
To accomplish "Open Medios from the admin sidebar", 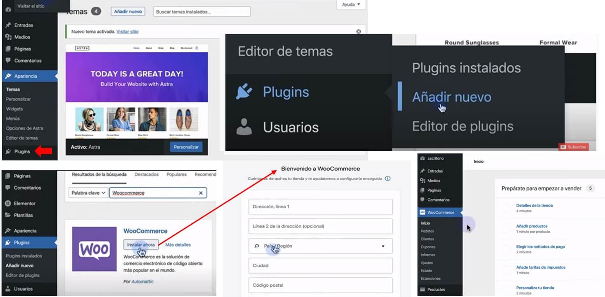I will (x=7, y=37).
